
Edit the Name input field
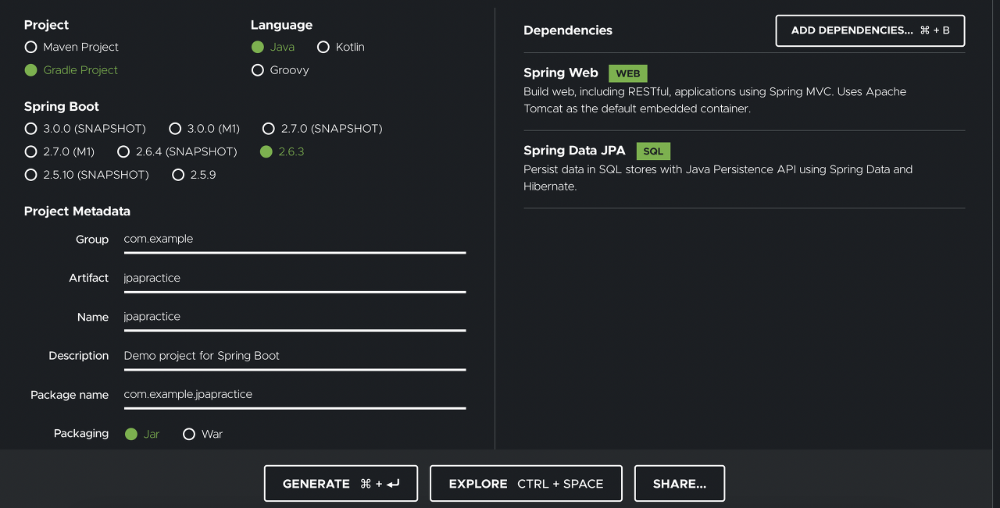(295, 317)
